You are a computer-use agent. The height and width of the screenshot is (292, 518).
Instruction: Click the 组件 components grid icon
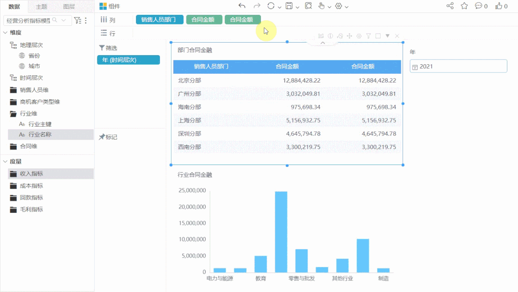pos(103,6)
